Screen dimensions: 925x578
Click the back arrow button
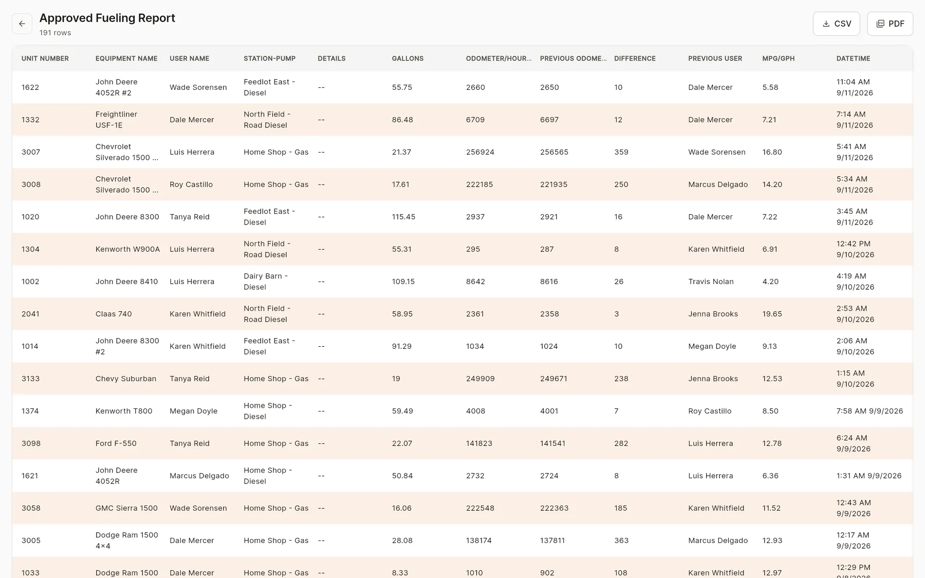coord(22,24)
